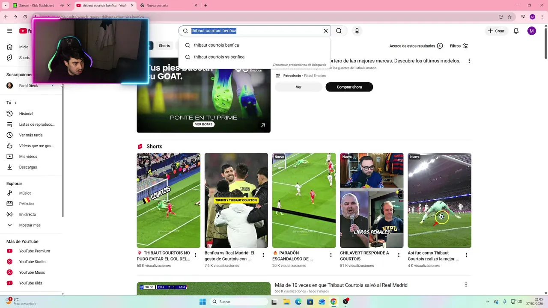
Task: Open the Filtros search filters
Action: [x=459, y=46]
